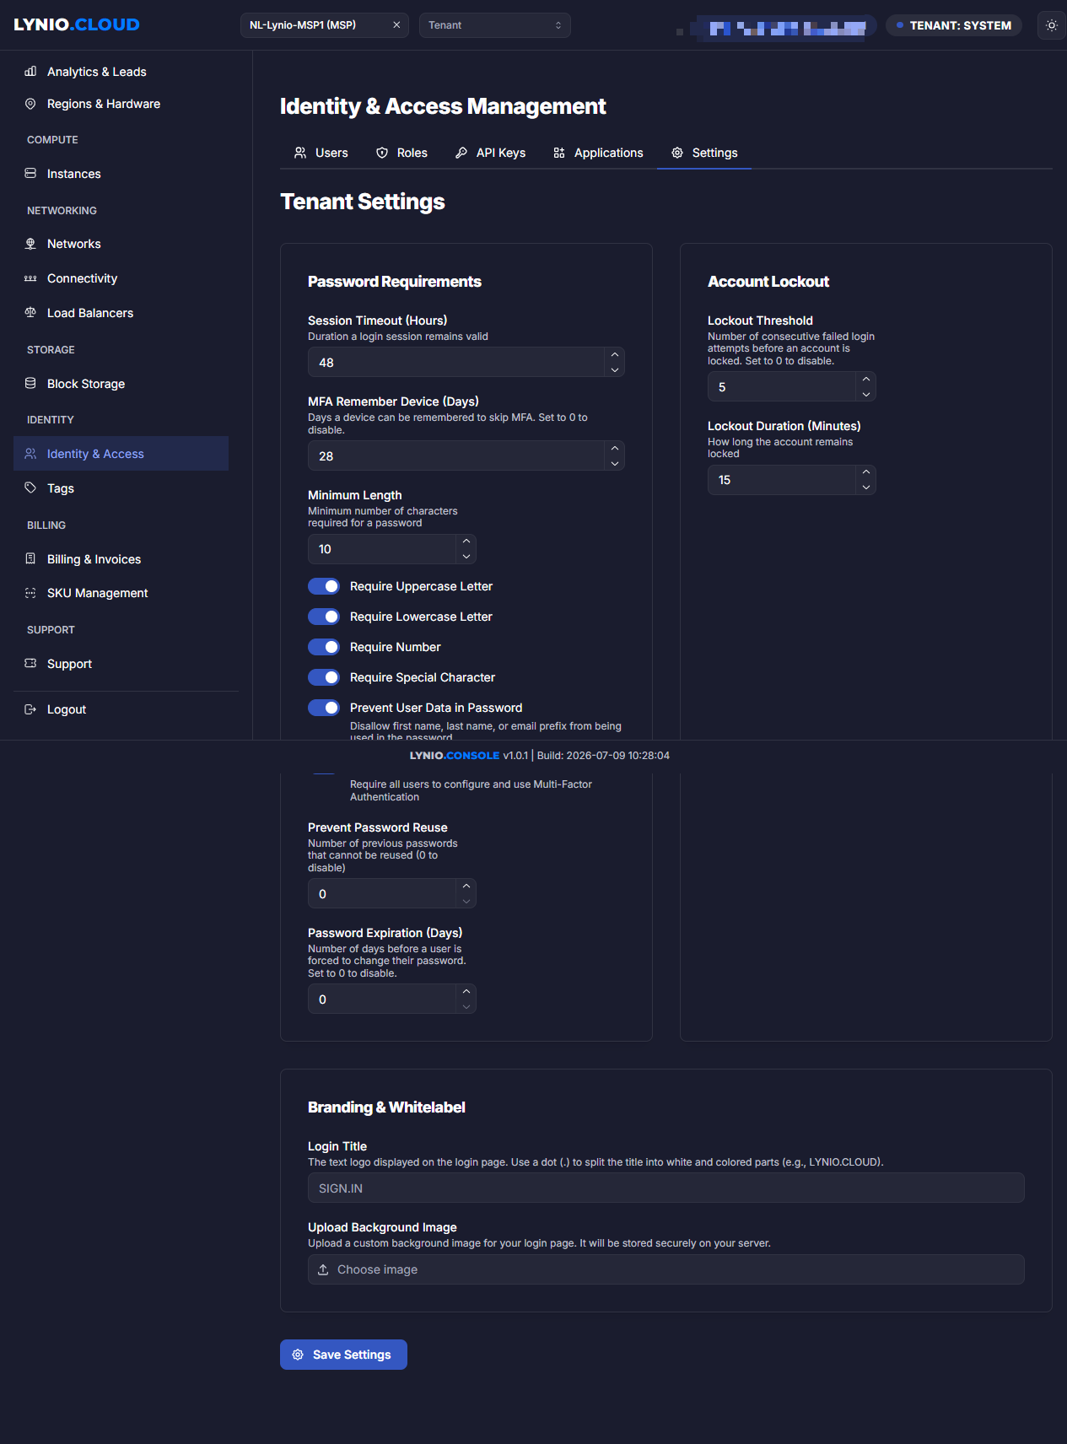Clear the NL-Lynio-MSP1 selection with X

pos(396,25)
